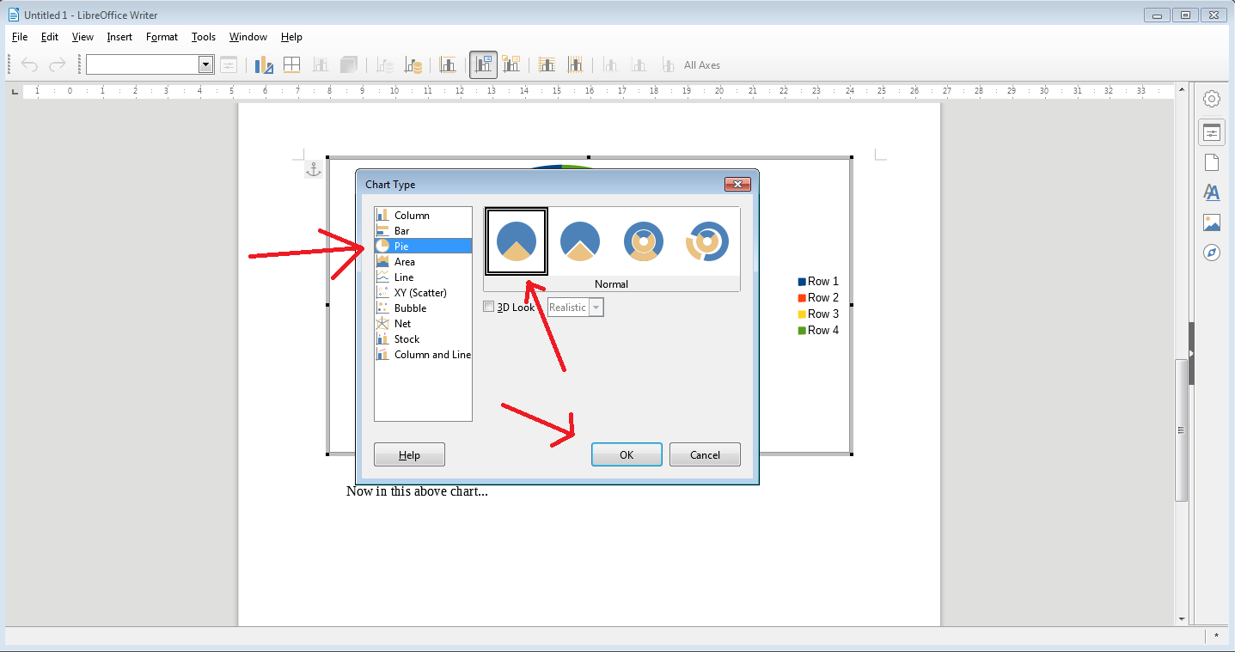Expand the collapsed sidebar panel handle
The width and height of the screenshot is (1235, 652).
click(x=1191, y=353)
